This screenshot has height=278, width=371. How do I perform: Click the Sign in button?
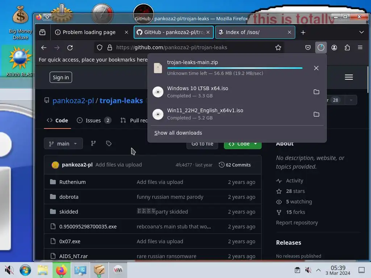pyautogui.click(x=61, y=77)
